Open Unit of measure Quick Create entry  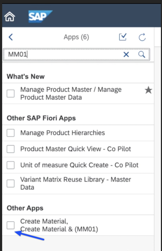pyautogui.click(x=79, y=165)
